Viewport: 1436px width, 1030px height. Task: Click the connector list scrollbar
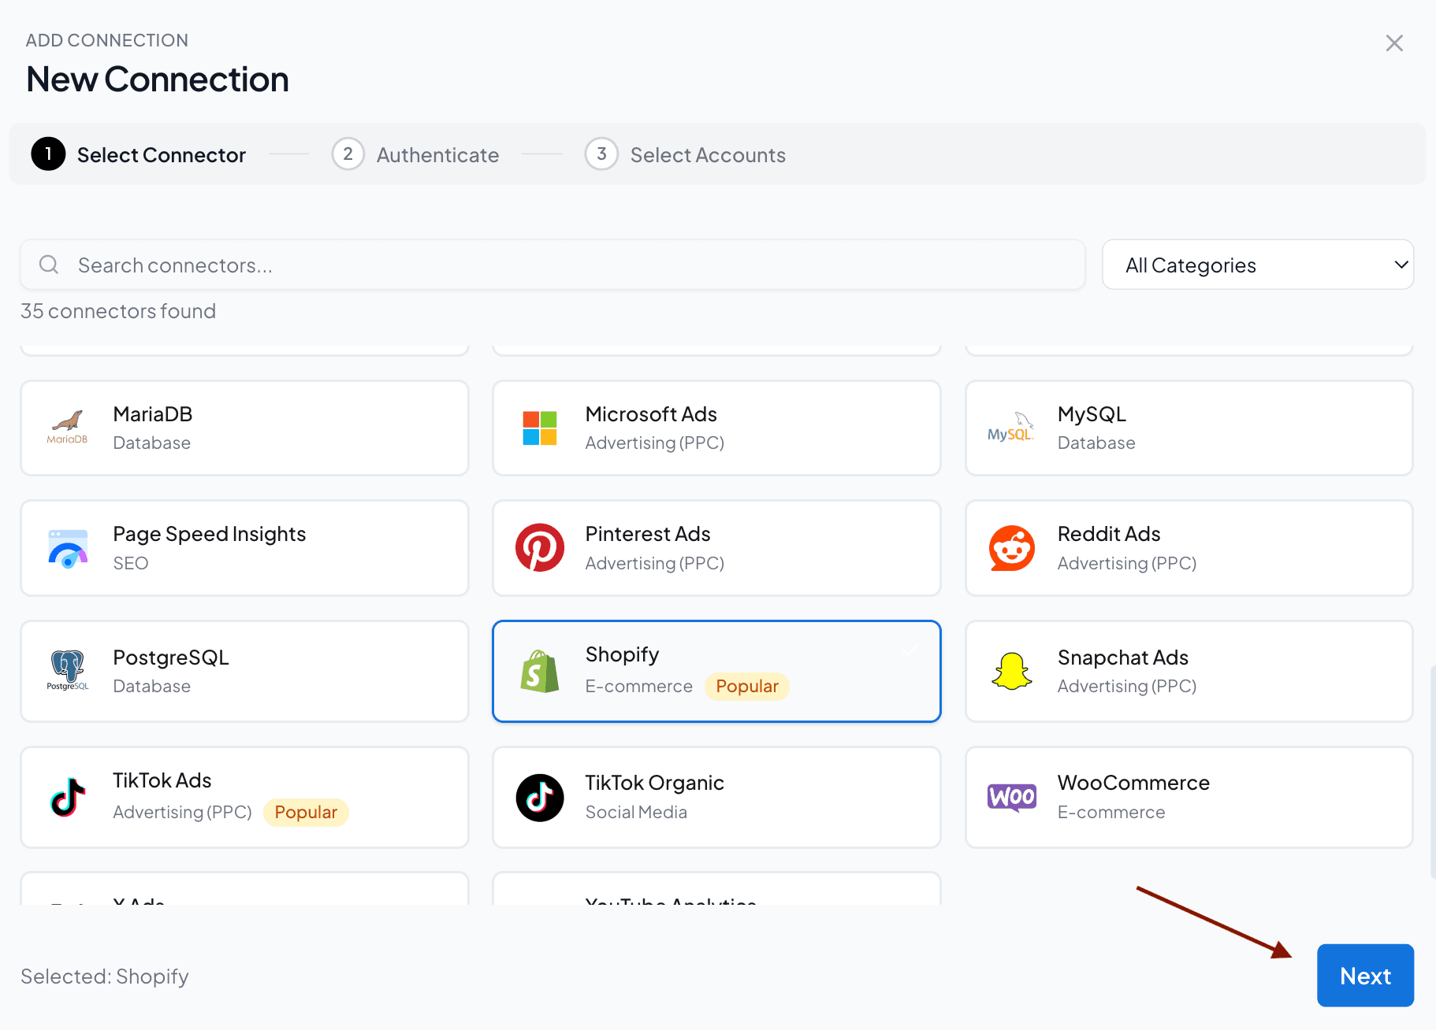pos(1432,772)
